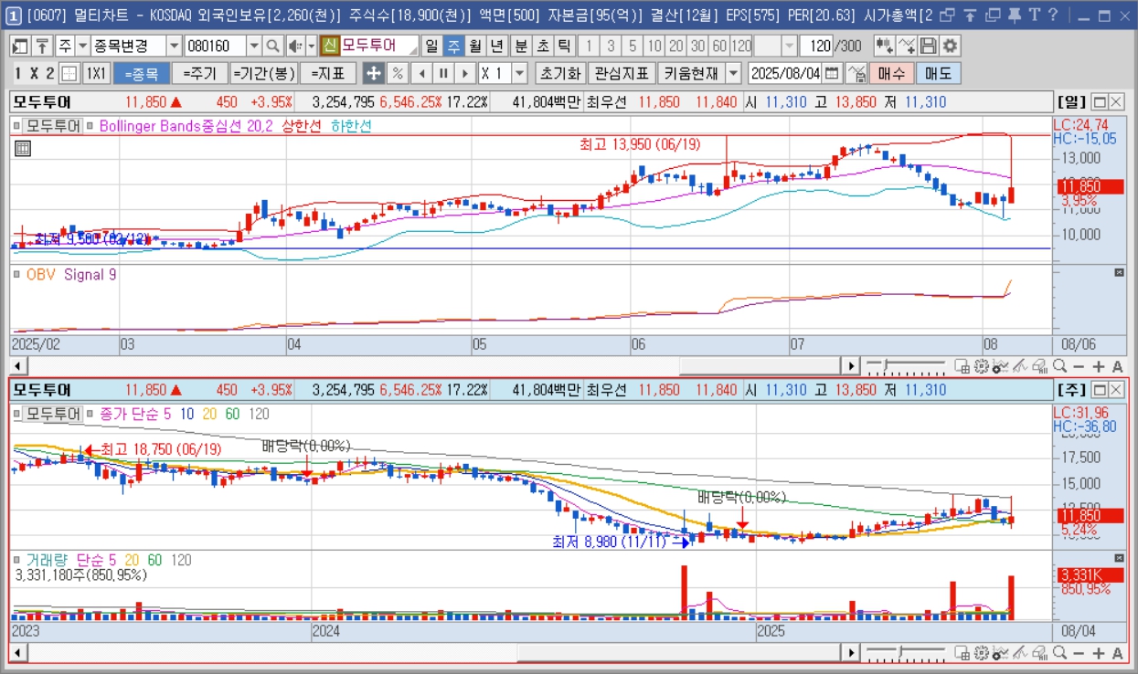Open the empty interval dropdown after 120
This screenshot has height=674, width=1138.
point(789,46)
